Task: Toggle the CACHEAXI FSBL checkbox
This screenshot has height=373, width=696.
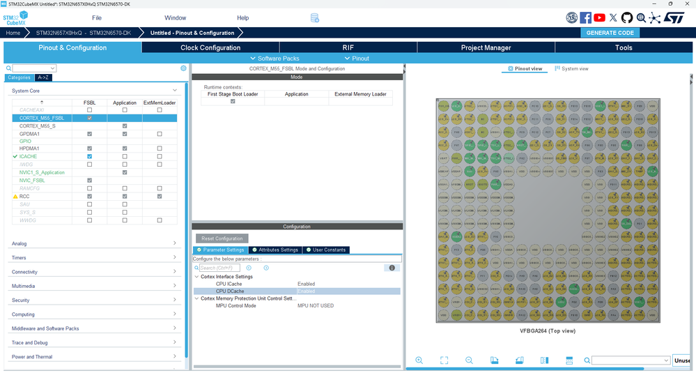Action: pyautogui.click(x=90, y=109)
